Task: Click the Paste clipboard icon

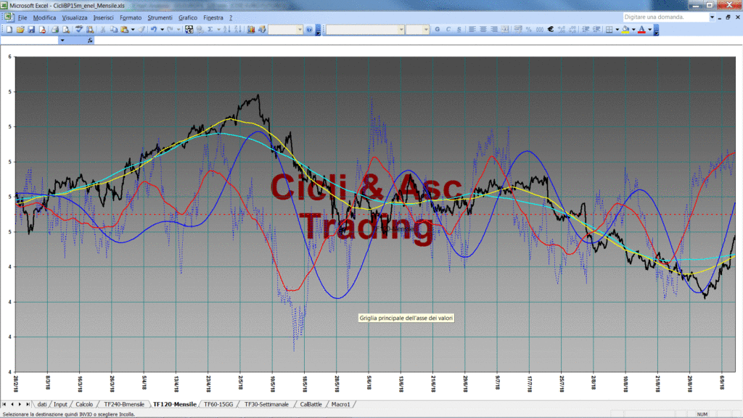Action: (x=125, y=29)
